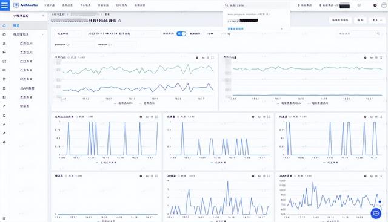Click the AntMonitor logo
This screenshot has width=388, height=222.
click(25, 5)
